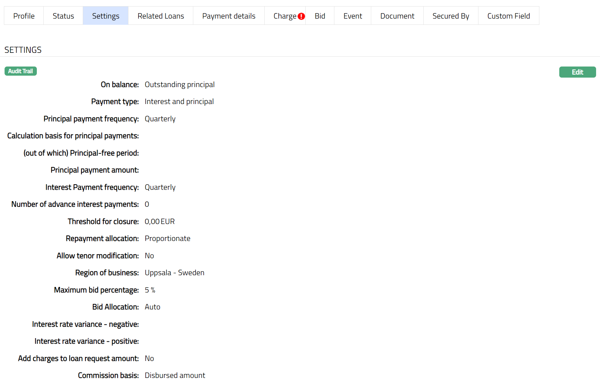Click the green Edit button
This screenshot has width=600, height=389.
[577, 72]
